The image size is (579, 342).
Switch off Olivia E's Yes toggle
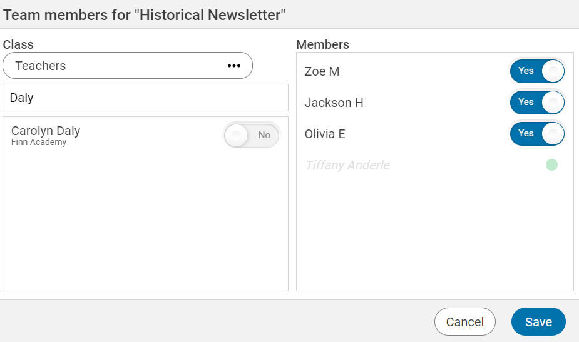[537, 134]
